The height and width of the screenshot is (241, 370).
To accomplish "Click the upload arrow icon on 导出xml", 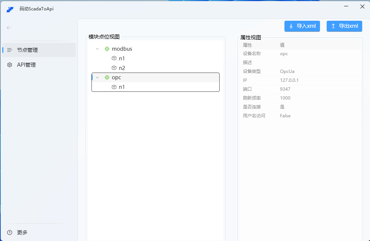I will (333, 26).
